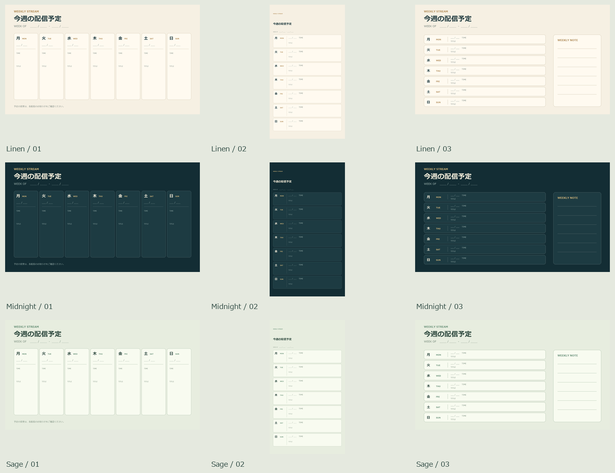Screen dimensions: 615x473
Task: Click the "Sage / 02" caption
Action: click(x=228, y=464)
